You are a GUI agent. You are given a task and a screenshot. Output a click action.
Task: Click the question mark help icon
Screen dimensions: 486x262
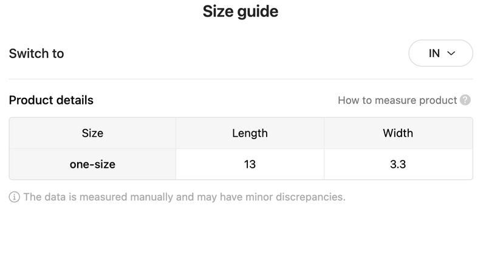[465, 100]
